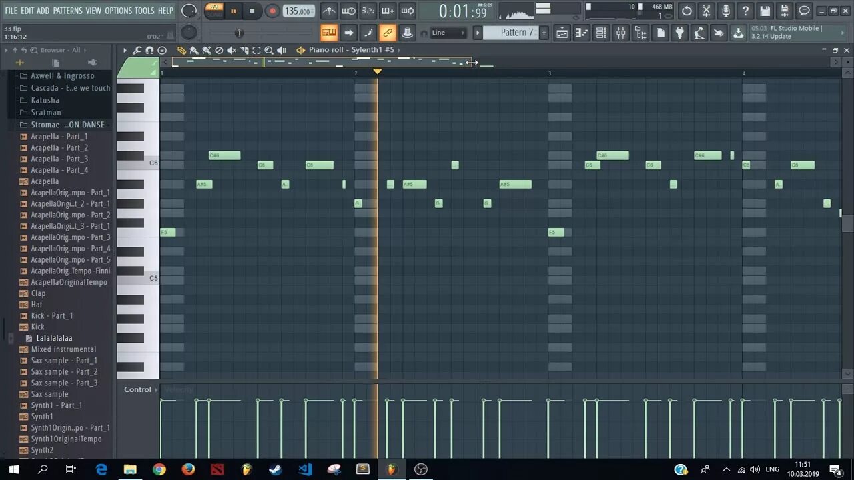Open the mixer view icon
The height and width of the screenshot is (480, 854).
[620, 33]
